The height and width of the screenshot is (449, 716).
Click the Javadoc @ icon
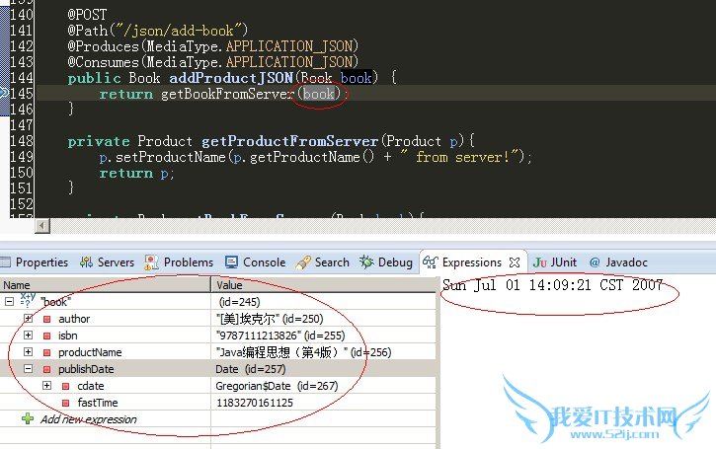tap(595, 262)
